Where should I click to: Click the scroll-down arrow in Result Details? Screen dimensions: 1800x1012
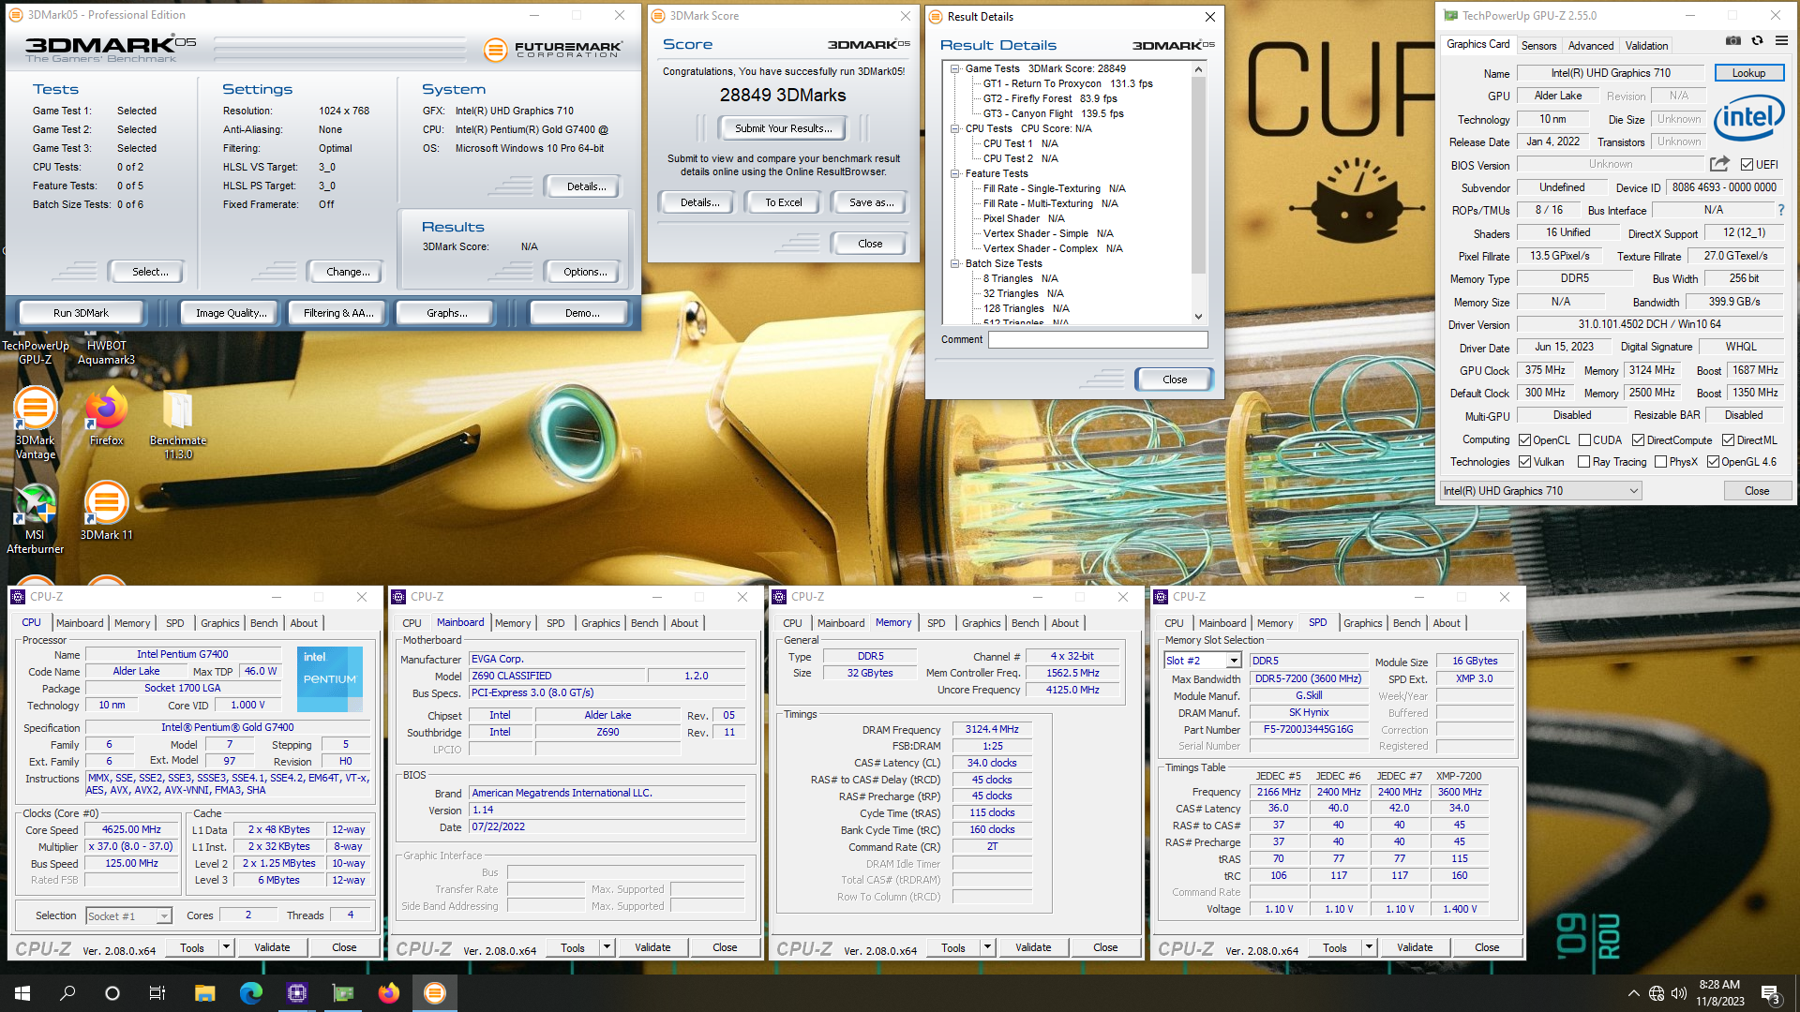pyautogui.click(x=1198, y=317)
